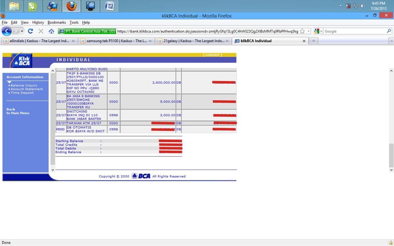Open the Bookmarks menu
Viewport: 394px width, 246px height.
coord(57,22)
